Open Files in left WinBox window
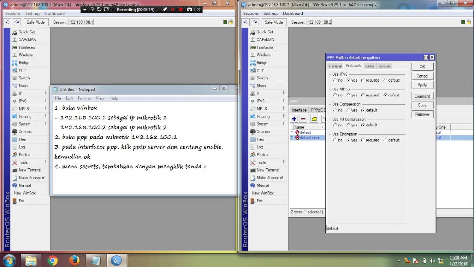Viewport: 474px width, 267px height. (x=22, y=139)
